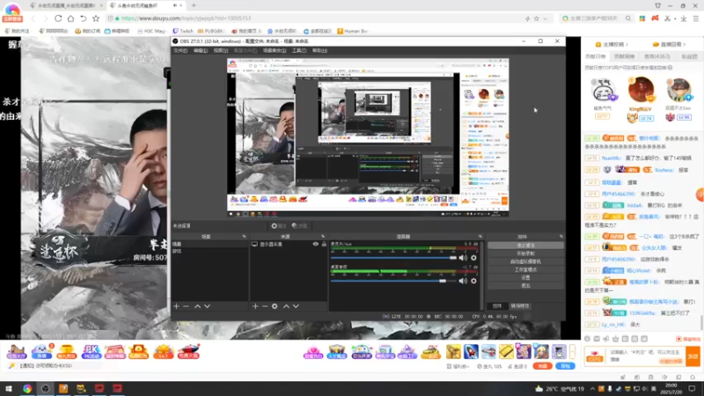Add a new source in OBS
This screenshot has width=704, height=396.
(x=255, y=306)
